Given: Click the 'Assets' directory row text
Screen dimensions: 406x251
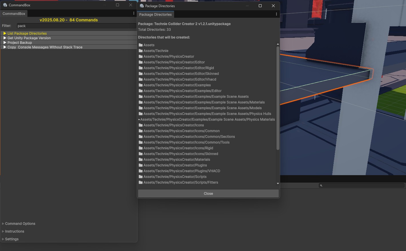Looking at the screenshot, I should [x=149, y=45].
